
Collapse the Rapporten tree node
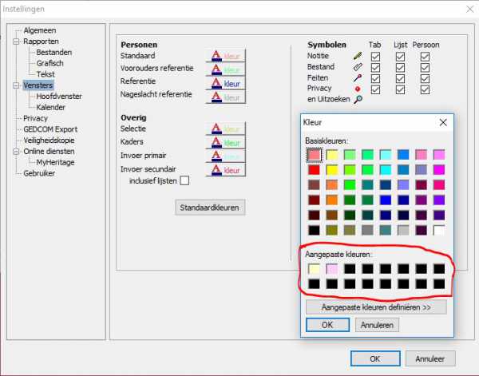pos(16,41)
